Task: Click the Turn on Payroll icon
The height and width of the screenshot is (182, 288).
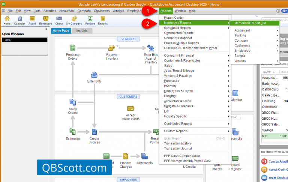Action: 264,161
